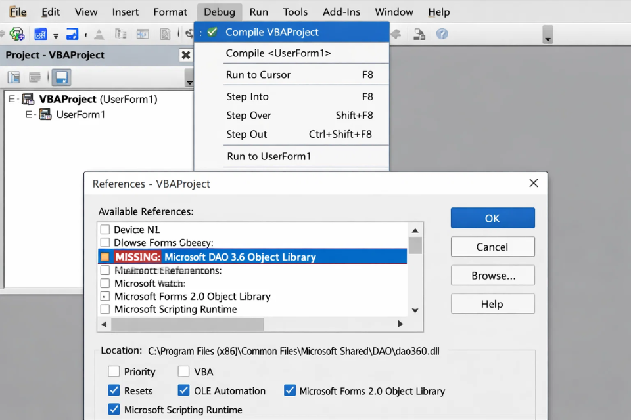Click the Toggle Folders icon in Project panel
631x420 pixels.
(61, 77)
